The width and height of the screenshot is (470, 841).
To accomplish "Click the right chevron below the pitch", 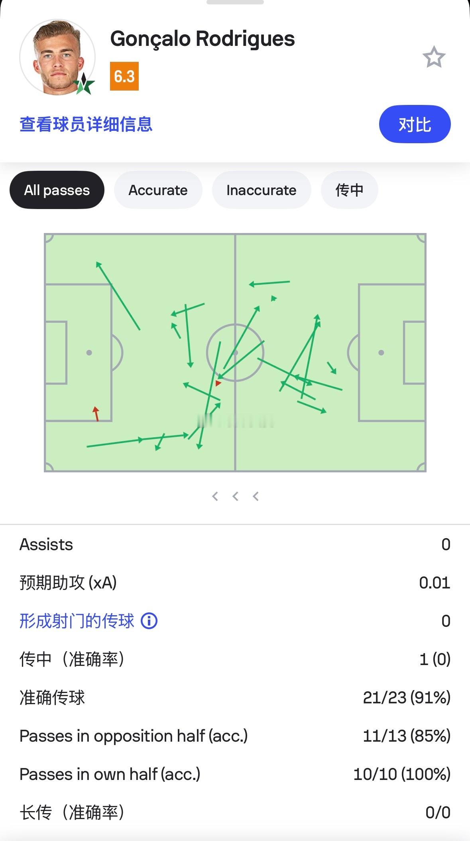I will tap(256, 496).
